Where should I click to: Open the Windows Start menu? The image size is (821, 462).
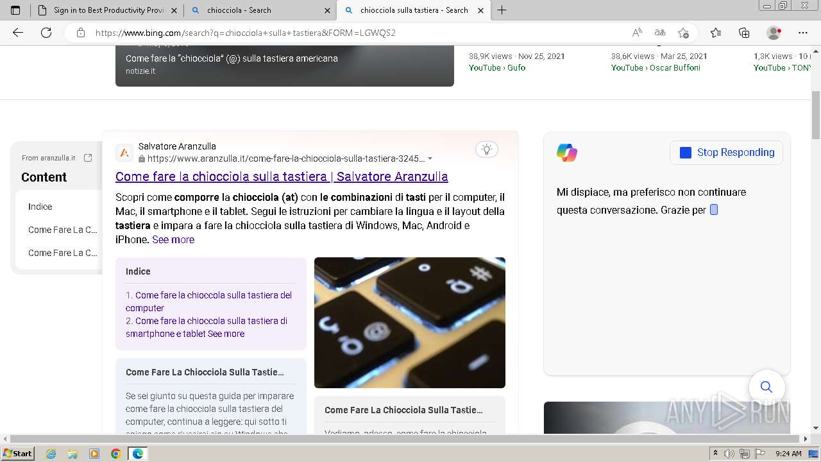(17, 454)
